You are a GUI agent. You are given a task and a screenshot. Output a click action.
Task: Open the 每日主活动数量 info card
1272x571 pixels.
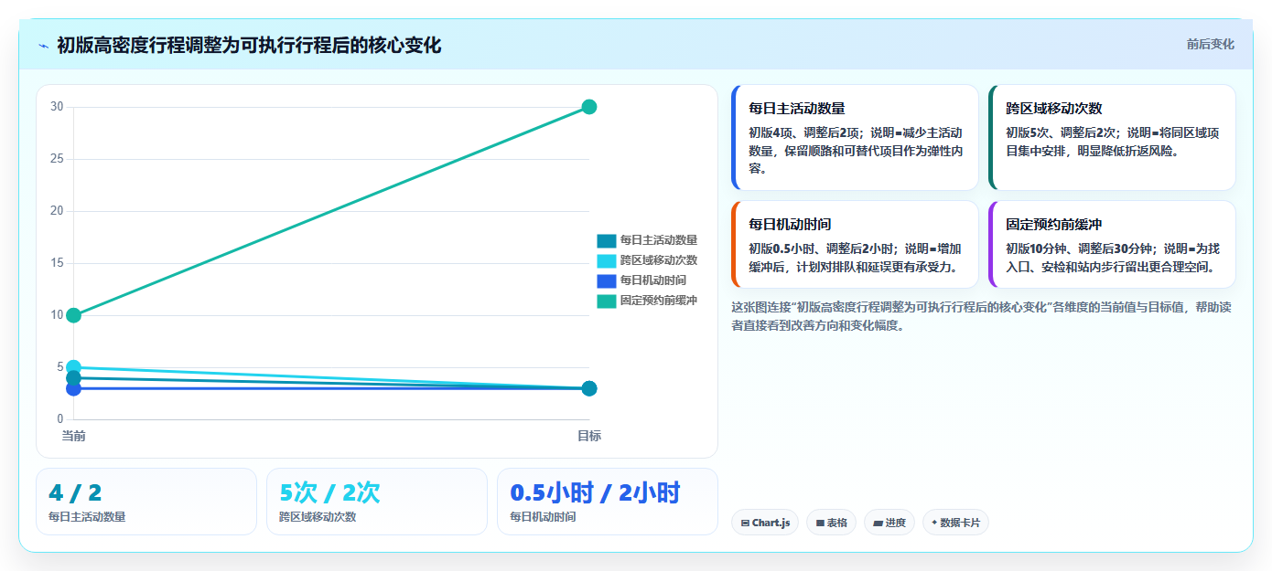[856, 137]
